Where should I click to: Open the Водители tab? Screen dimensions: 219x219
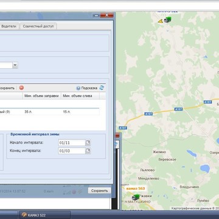click(x=9, y=26)
